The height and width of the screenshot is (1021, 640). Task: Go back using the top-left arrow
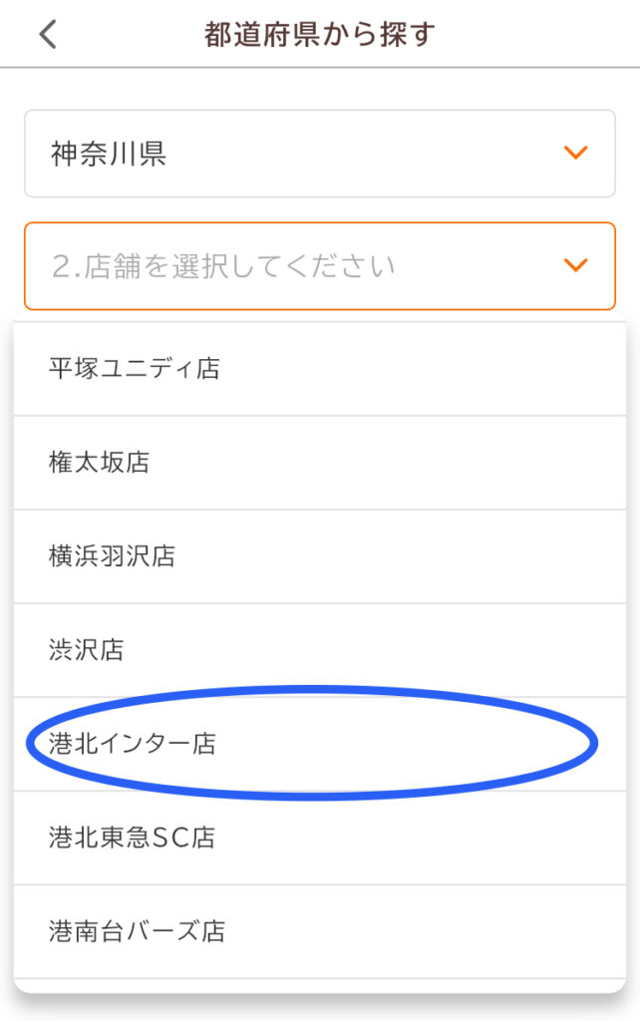[48, 34]
